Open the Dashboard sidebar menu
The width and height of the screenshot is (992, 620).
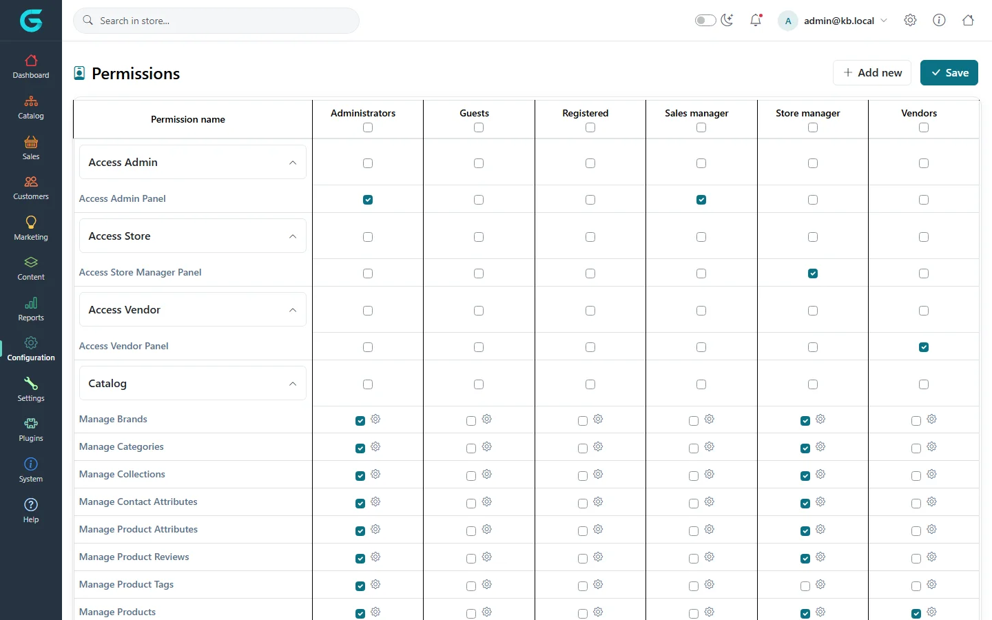[x=31, y=67]
